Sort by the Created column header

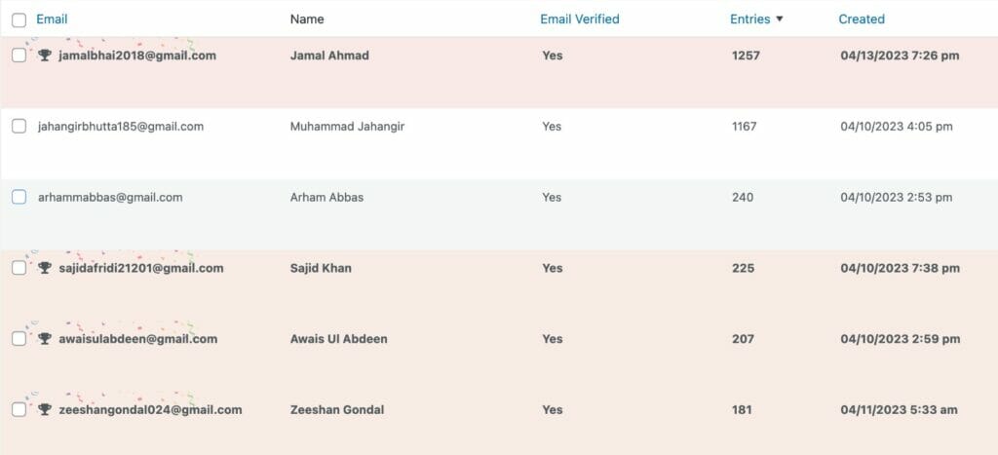click(862, 19)
